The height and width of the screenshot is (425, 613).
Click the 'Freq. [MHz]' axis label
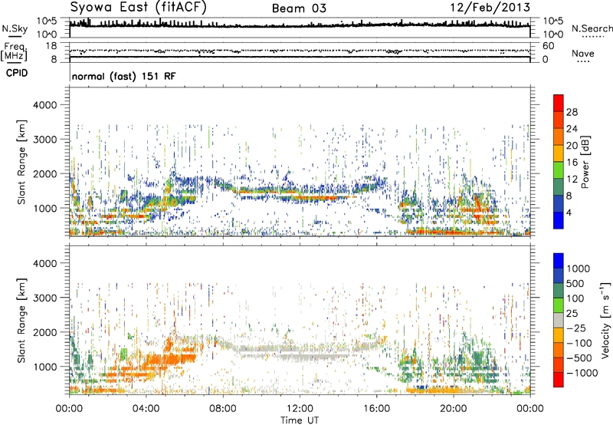[x=14, y=52]
